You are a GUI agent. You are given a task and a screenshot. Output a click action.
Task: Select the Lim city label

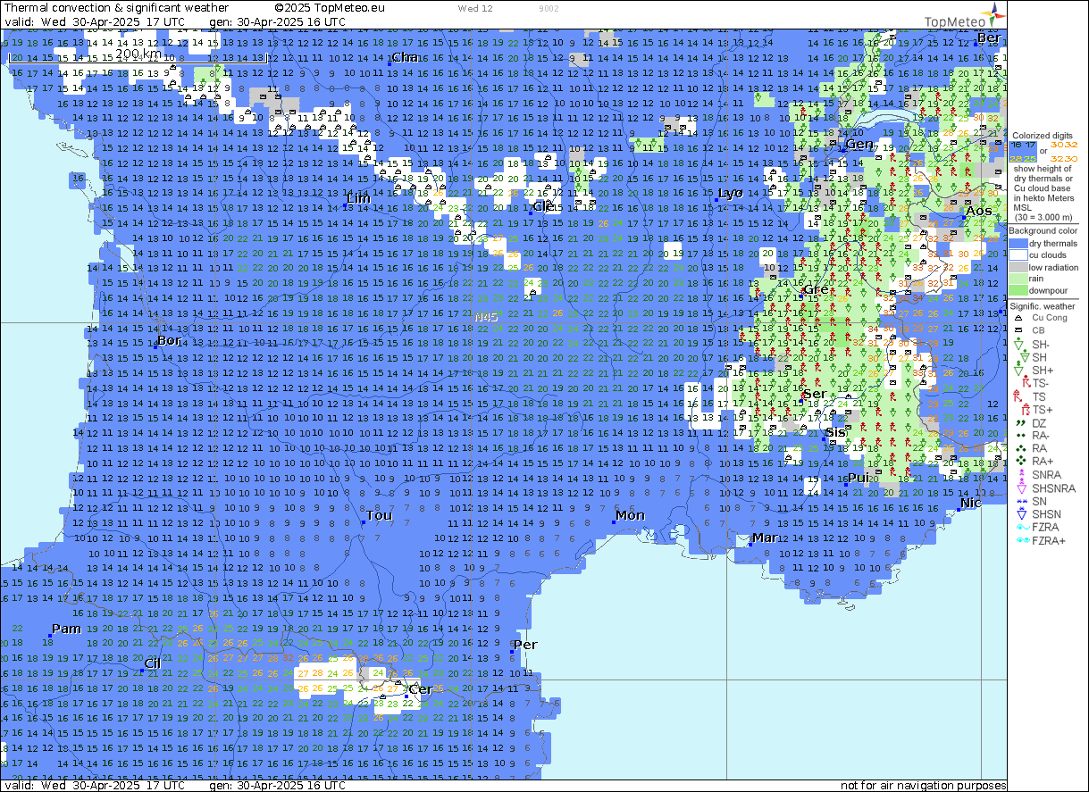(359, 197)
